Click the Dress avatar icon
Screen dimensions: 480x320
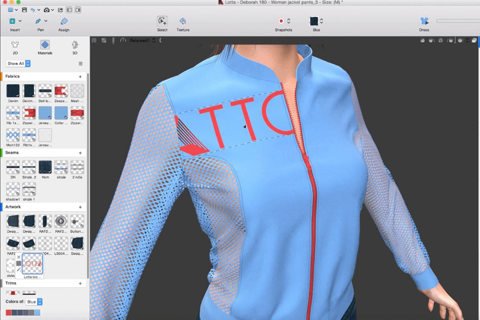(424, 21)
